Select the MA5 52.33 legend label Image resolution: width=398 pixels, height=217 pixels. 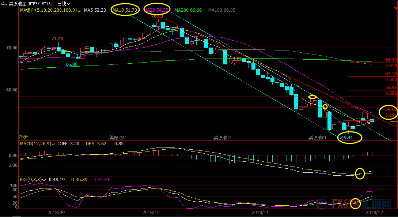pos(95,10)
